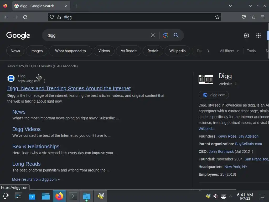Open Digg: News and Trending Stories link

tap(69, 88)
